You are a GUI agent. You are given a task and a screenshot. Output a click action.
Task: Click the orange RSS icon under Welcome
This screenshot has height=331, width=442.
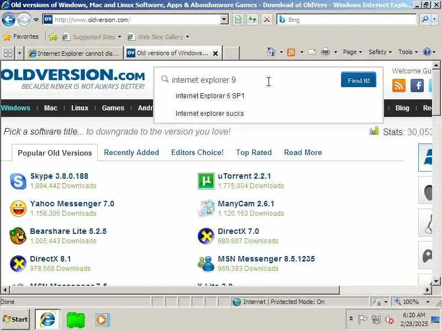pos(398,86)
